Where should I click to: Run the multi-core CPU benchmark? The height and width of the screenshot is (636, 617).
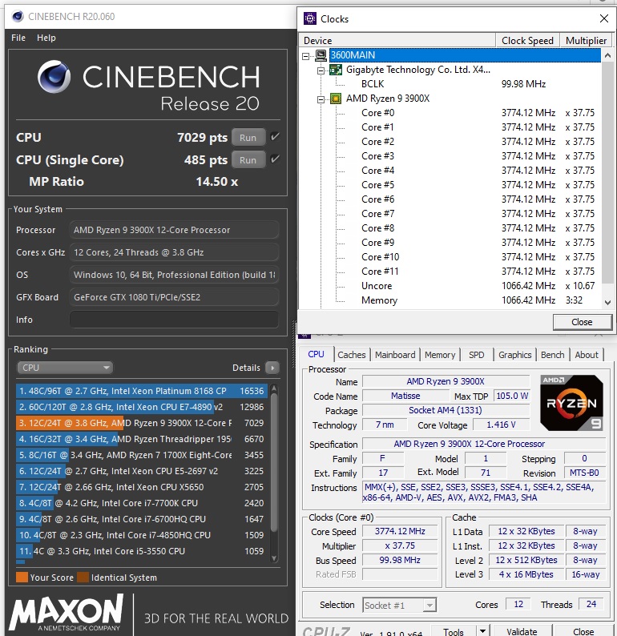click(248, 138)
